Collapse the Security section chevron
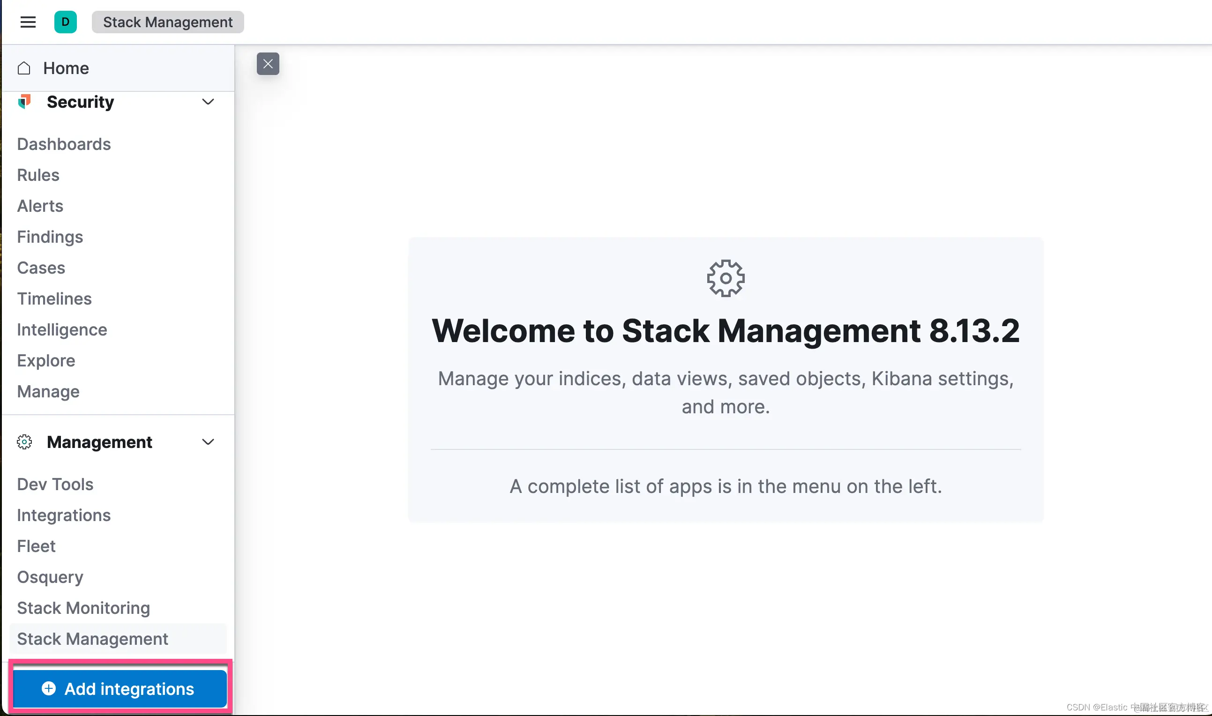 [x=208, y=102]
